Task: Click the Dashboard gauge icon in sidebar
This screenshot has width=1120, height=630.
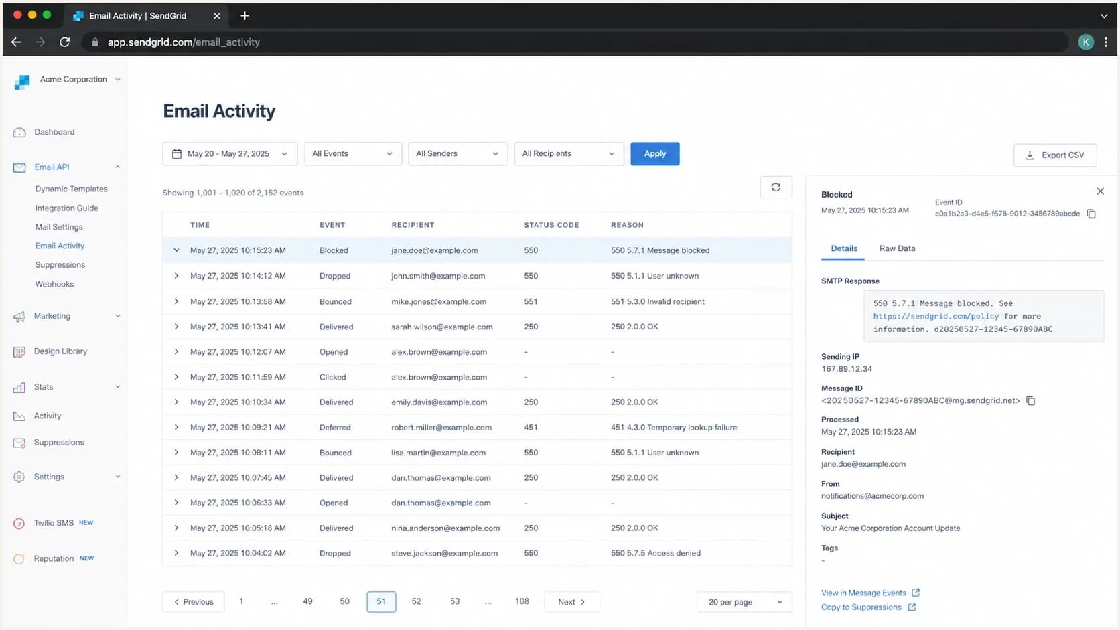Action: click(19, 133)
